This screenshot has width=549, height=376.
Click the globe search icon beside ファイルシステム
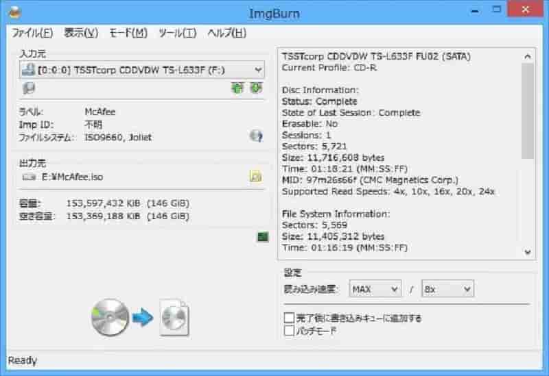(256, 136)
